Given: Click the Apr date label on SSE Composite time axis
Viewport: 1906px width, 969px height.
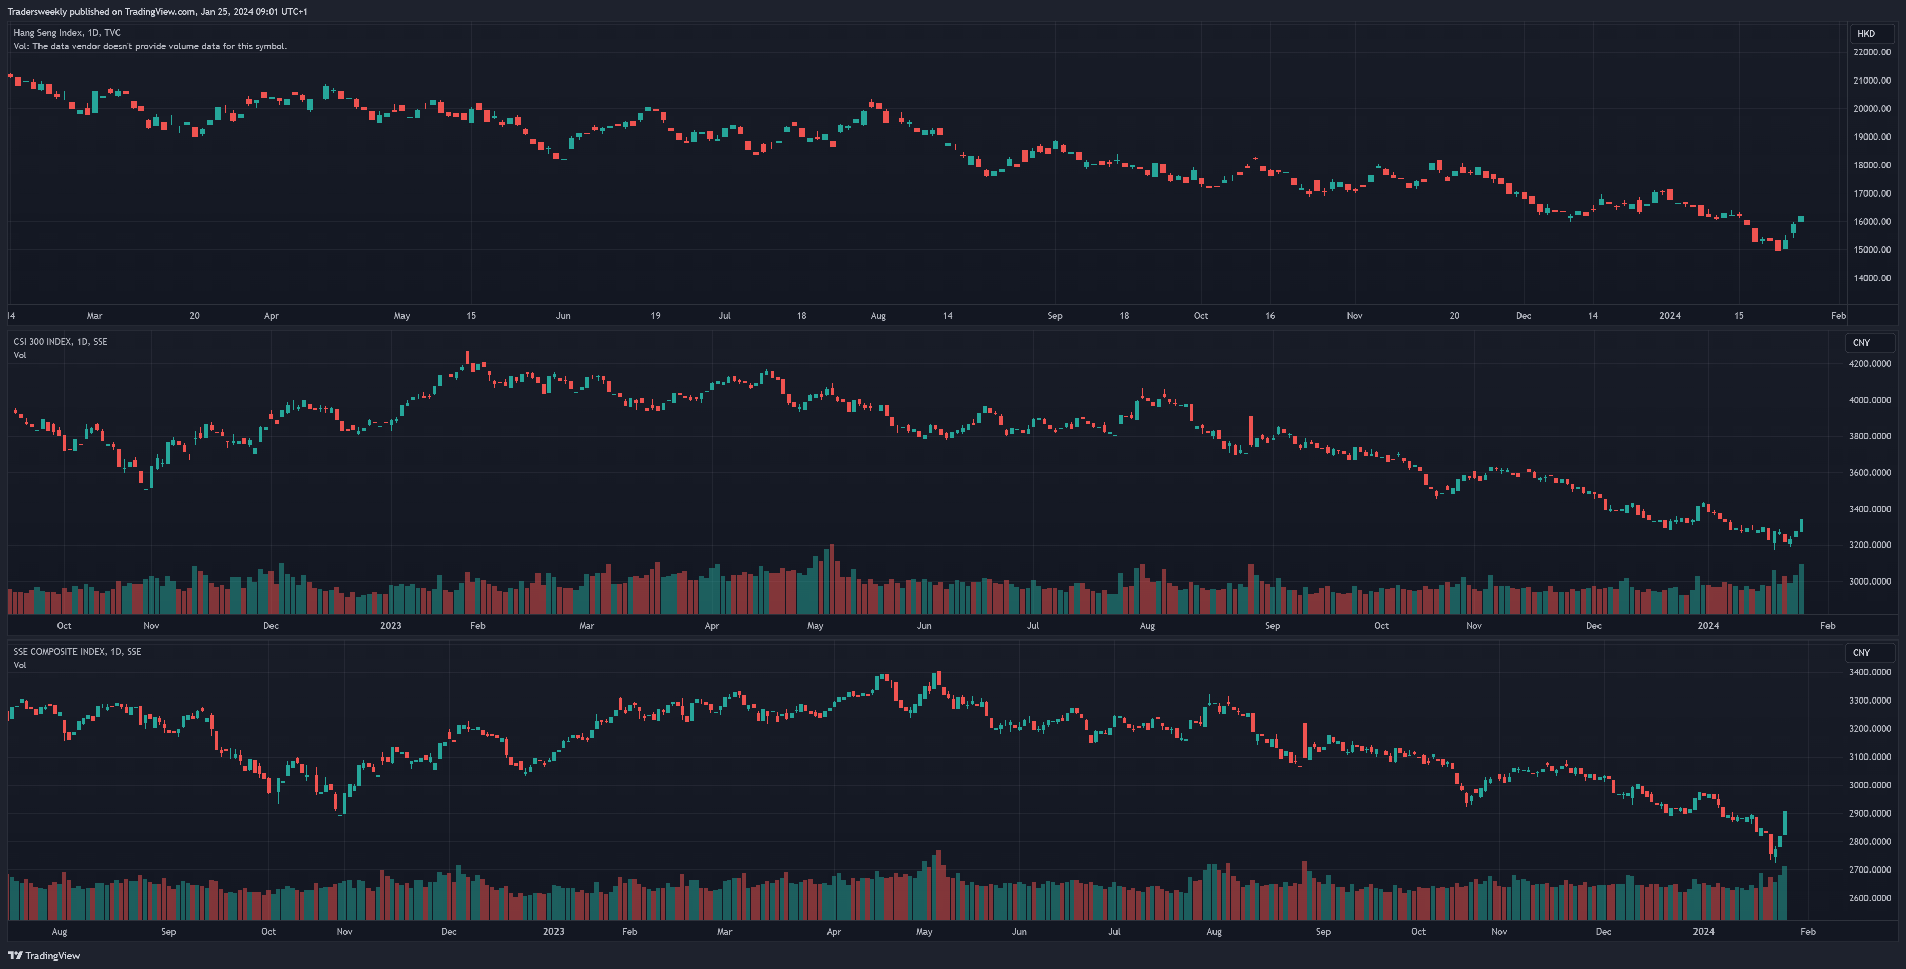Looking at the screenshot, I should [x=834, y=931].
